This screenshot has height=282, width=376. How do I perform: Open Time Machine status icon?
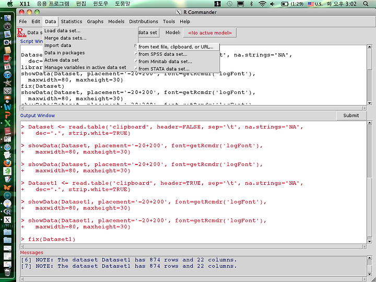[x=229, y=4]
